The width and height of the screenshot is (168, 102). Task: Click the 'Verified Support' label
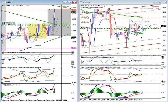point(142,55)
